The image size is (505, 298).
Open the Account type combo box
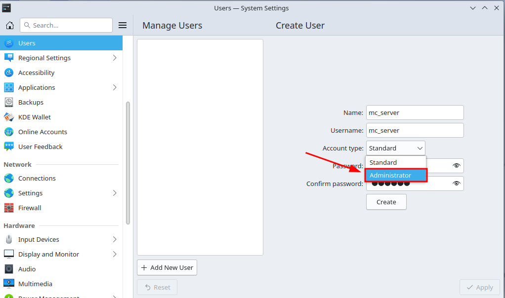(395, 148)
